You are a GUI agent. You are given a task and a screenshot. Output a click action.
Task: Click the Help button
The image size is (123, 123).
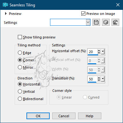[x=90, y=116]
